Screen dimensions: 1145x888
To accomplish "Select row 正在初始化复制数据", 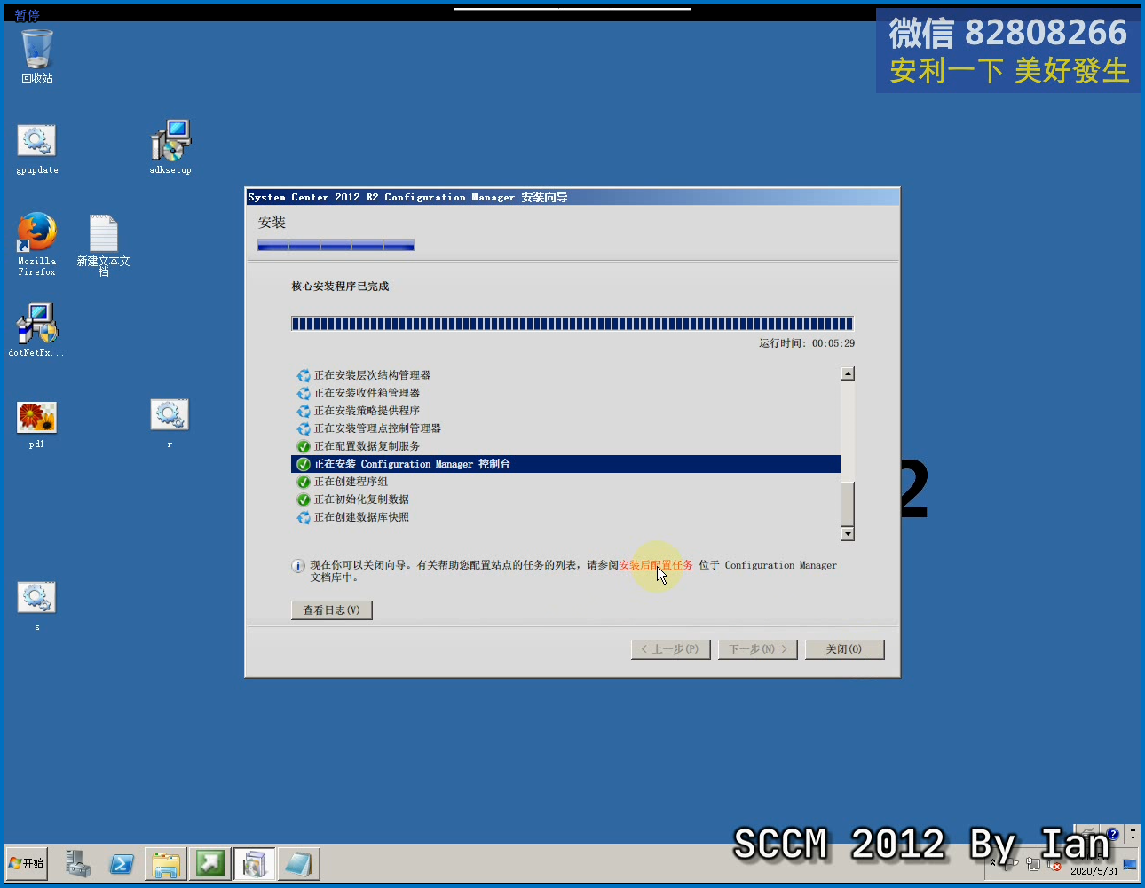I will click(x=565, y=499).
